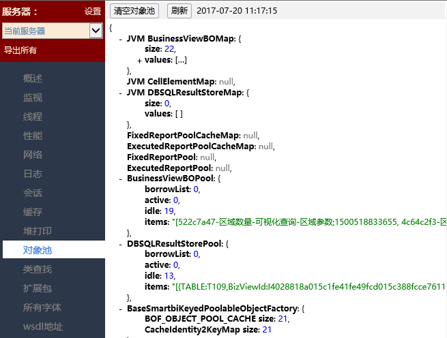Click the FixedReportPoolCacheMap key
This screenshot has width=447, height=338.
184,135
